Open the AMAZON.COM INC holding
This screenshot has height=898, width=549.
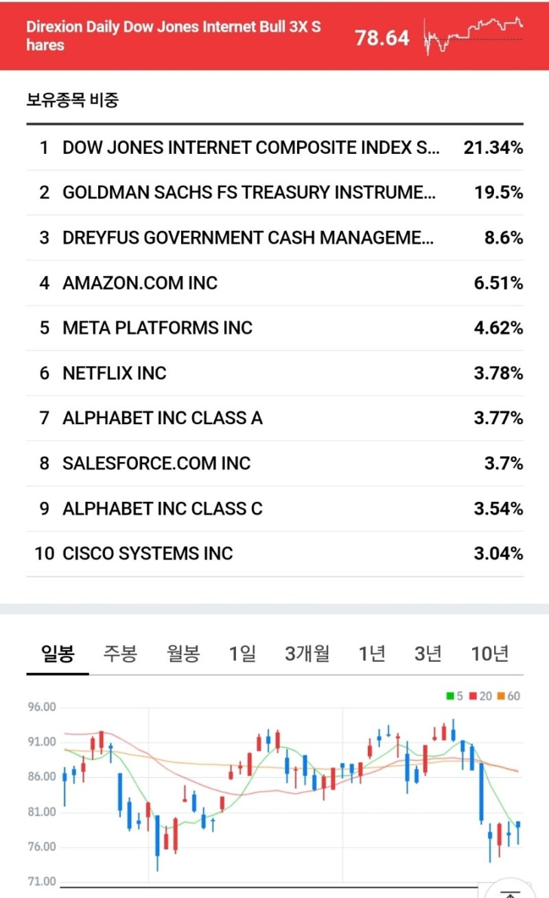[140, 283]
